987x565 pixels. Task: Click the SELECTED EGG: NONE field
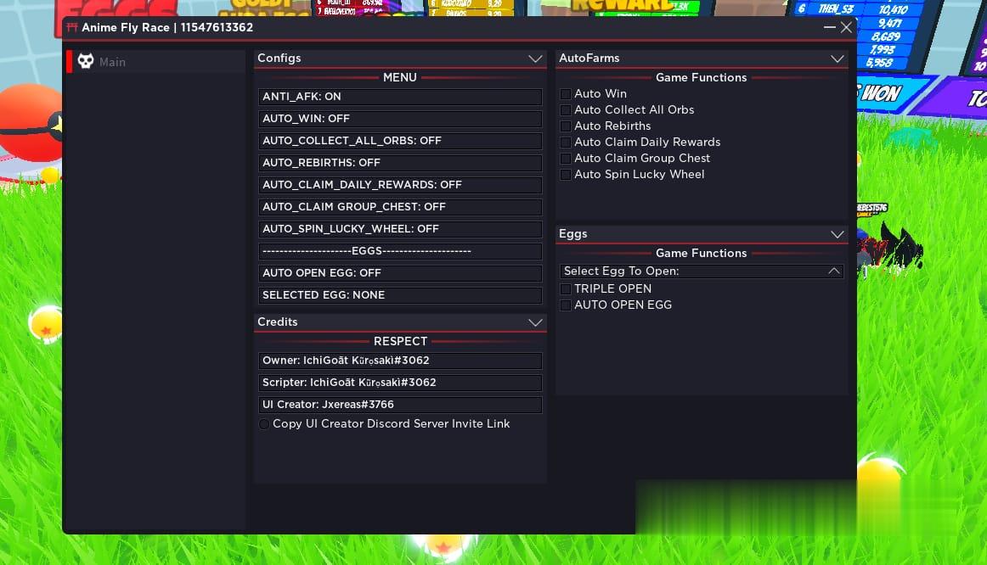[x=400, y=295]
